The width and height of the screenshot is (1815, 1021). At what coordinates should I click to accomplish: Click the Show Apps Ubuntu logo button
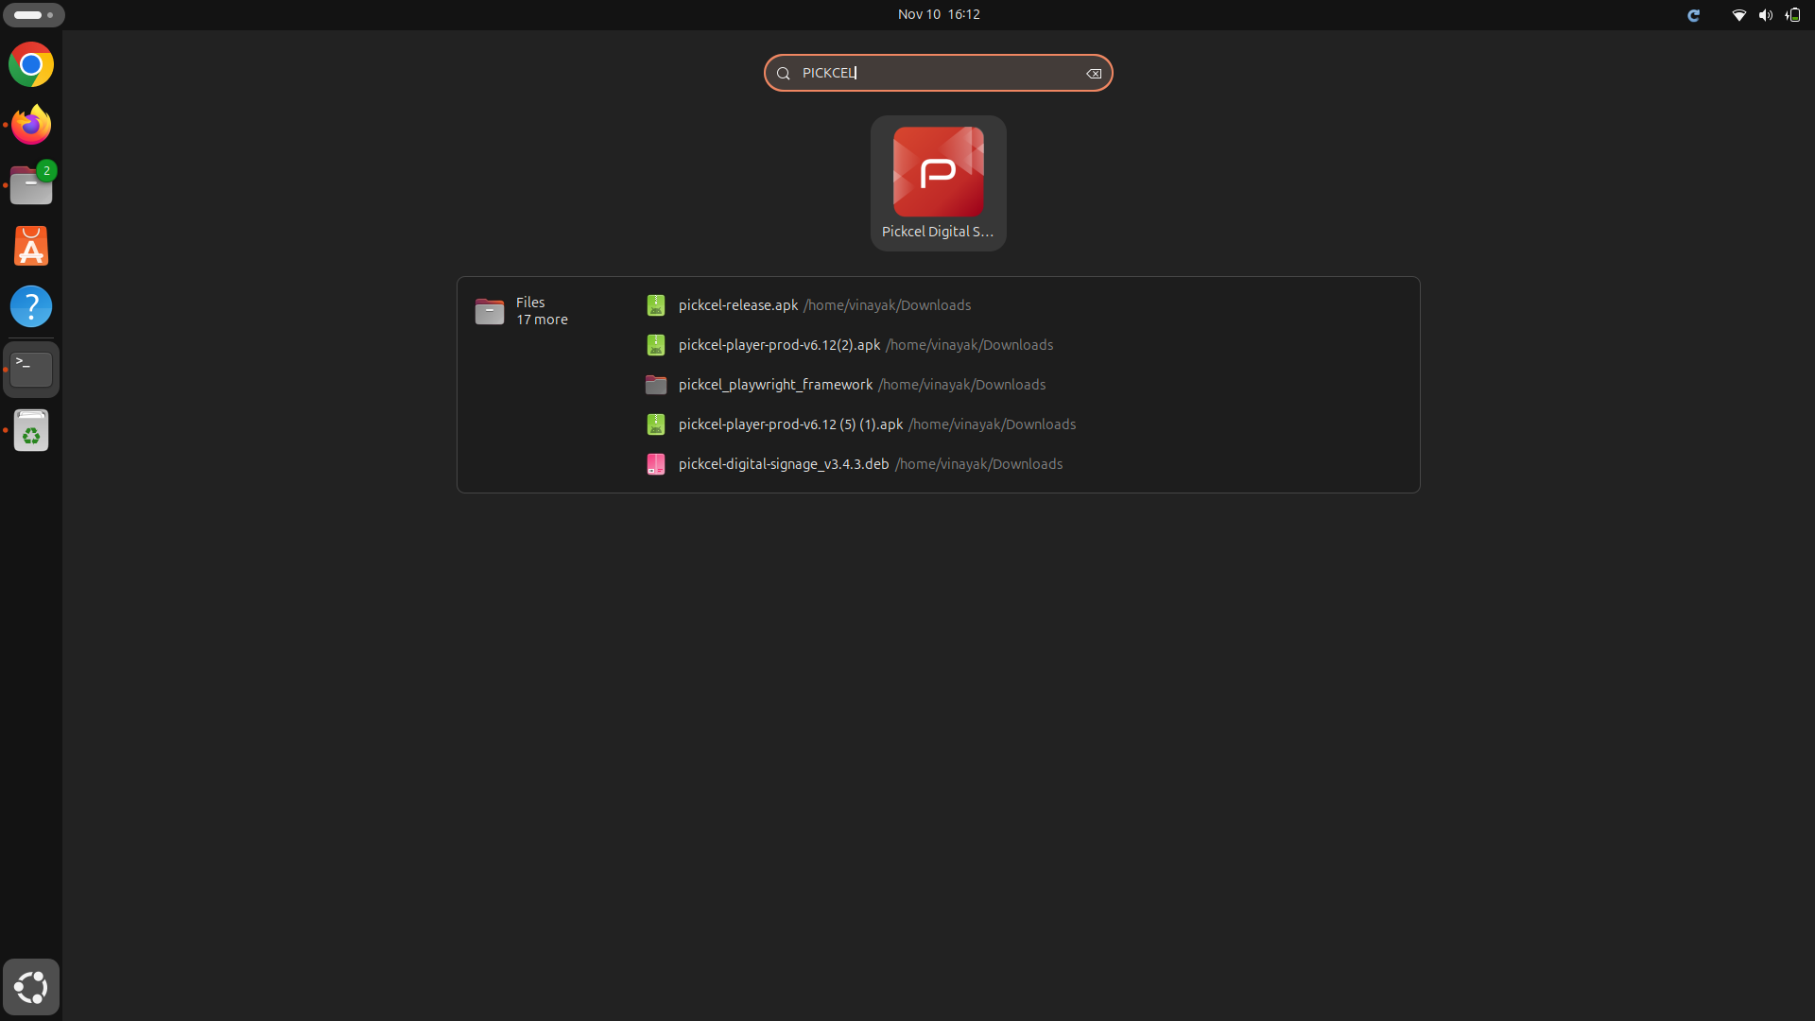[31, 987]
